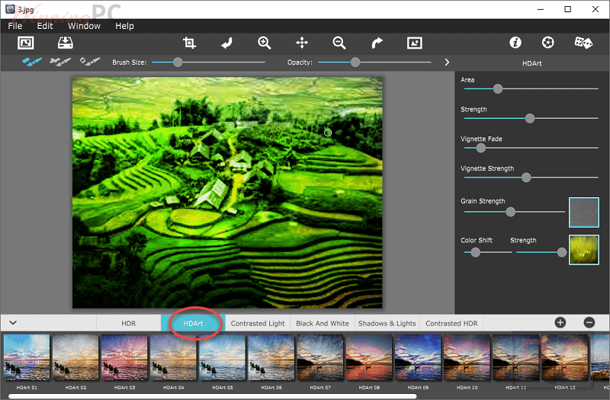Select the crop tool
This screenshot has height=400, width=610.
tap(189, 43)
